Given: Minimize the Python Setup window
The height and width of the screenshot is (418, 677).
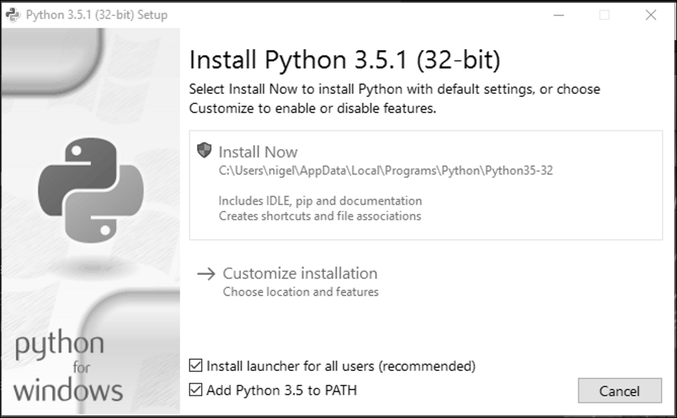Looking at the screenshot, I should point(558,14).
